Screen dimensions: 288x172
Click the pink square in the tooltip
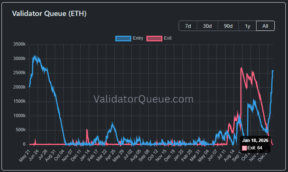click(x=244, y=148)
